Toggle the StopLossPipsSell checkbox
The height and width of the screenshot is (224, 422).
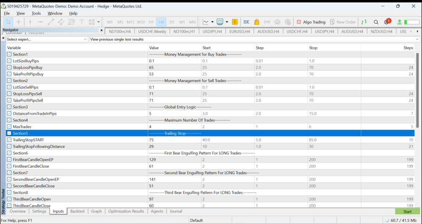point(9,94)
